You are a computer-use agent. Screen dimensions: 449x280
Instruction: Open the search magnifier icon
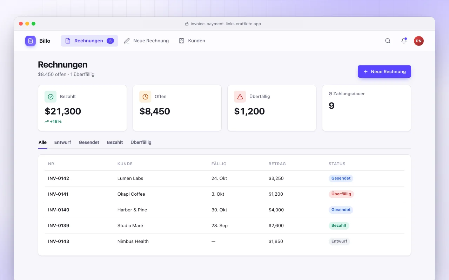tap(388, 41)
